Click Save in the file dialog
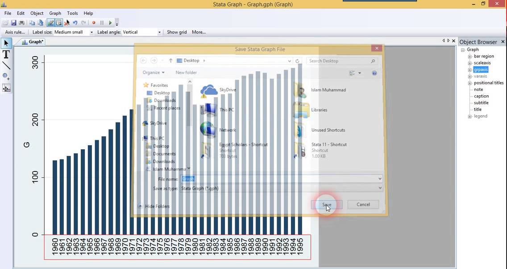Image resolution: width=507 pixels, height=269 pixels. pyautogui.click(x=327, y=204)
